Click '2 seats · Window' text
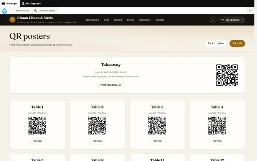Viewport: 257px width, 161px height. pos(37,113)
